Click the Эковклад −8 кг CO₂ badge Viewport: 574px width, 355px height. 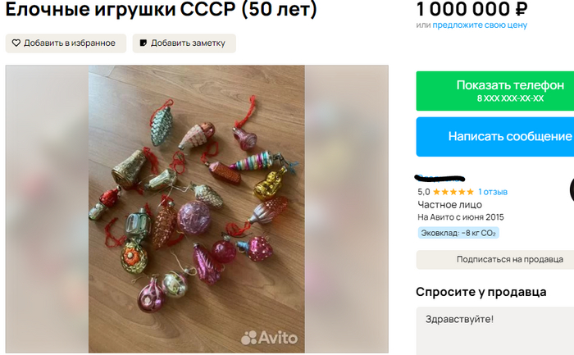point(458,233)
